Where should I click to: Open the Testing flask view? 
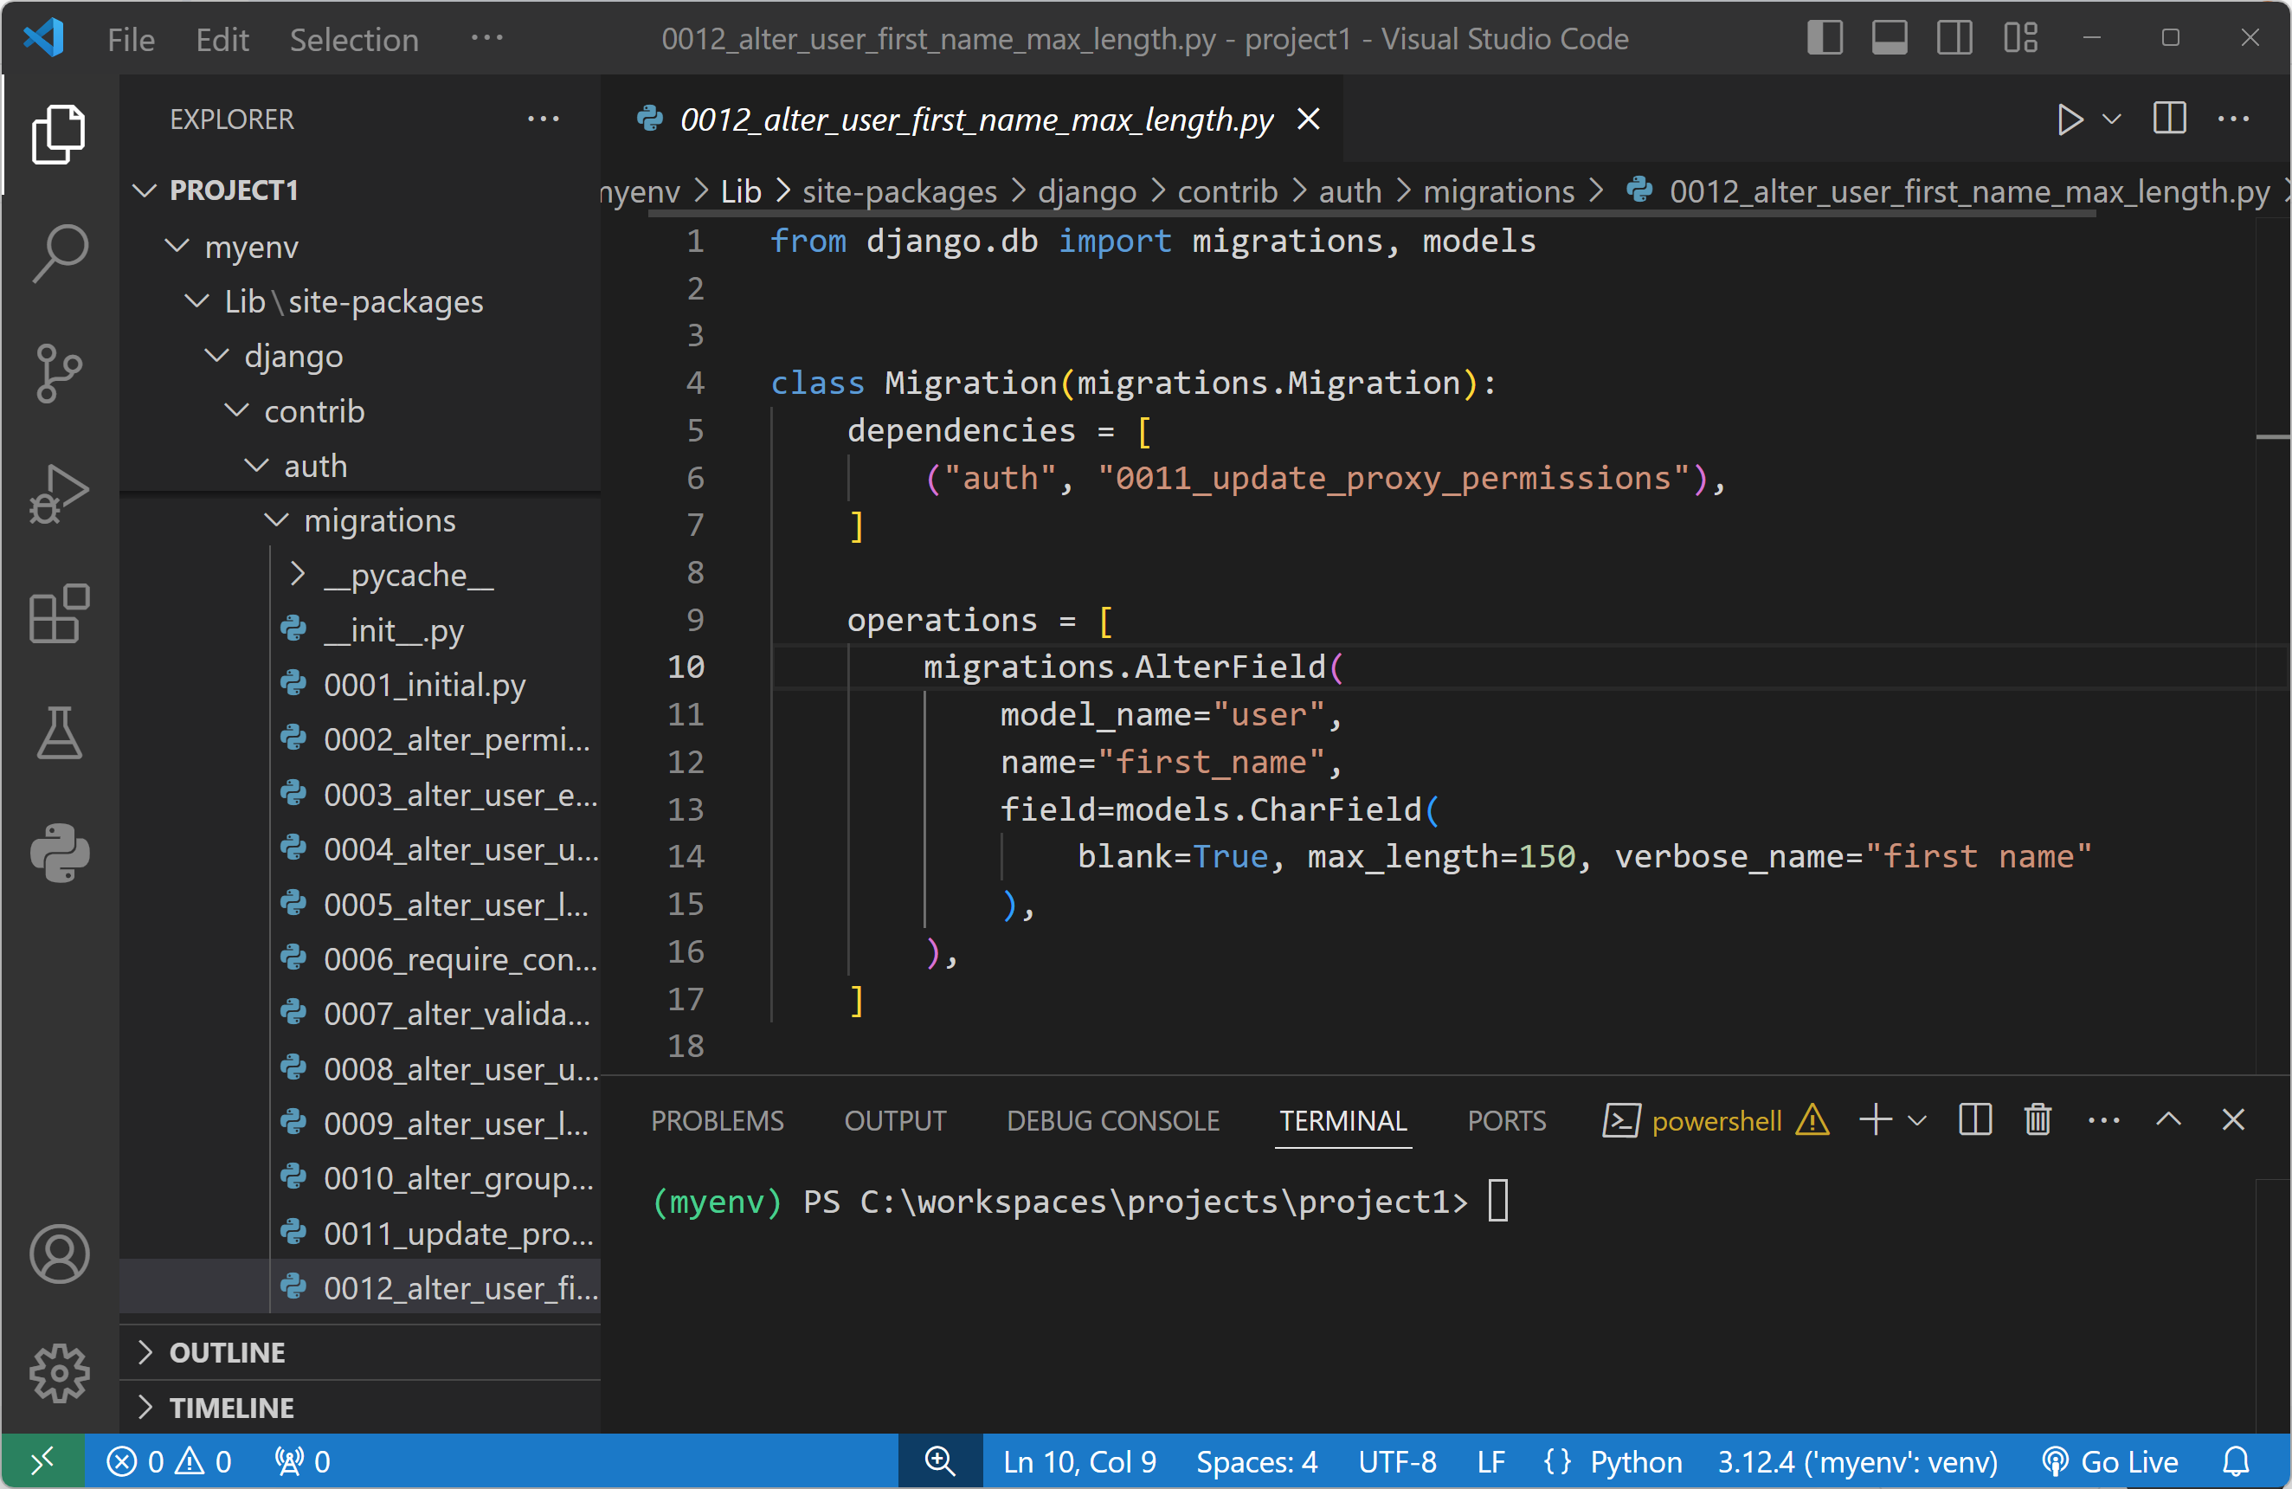[x=60, y=734]
